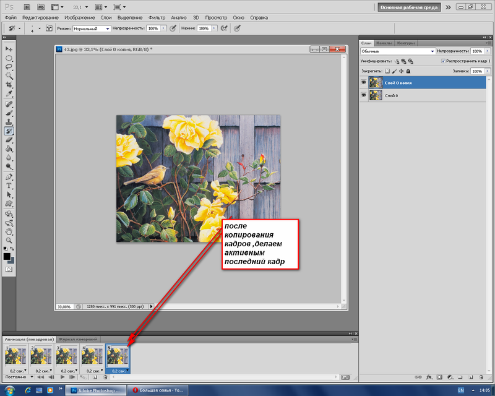Open the Файл menu

(11, 18)
